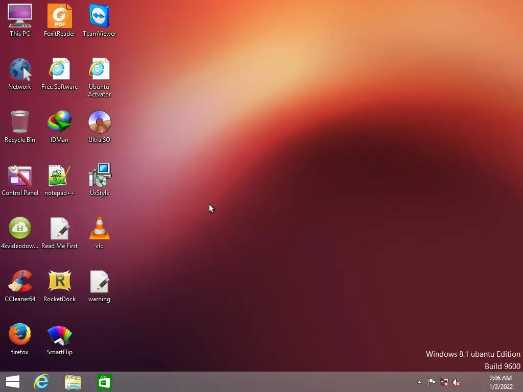
Task: Click the Network desktop icon
Action: (20, 73)
